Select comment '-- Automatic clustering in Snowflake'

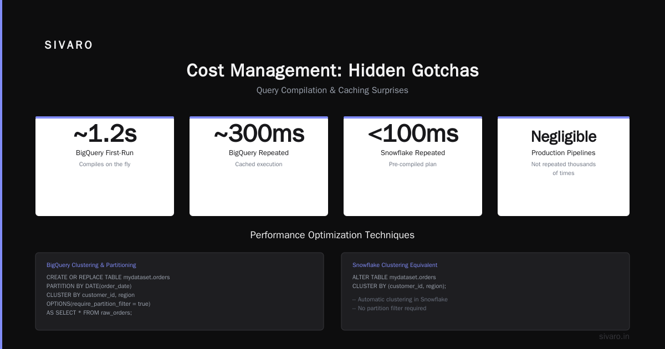coord(400,299)
